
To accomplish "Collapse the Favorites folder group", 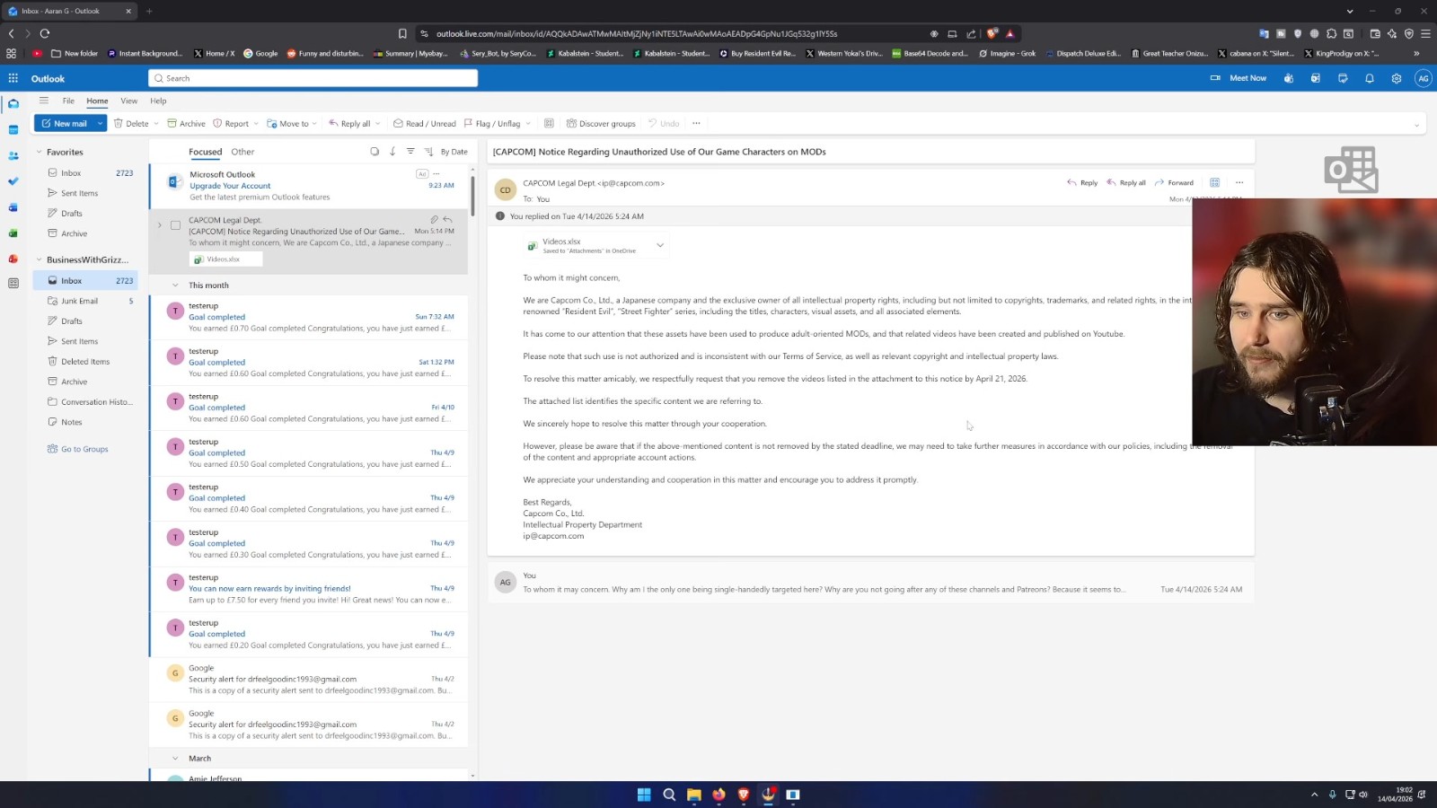I will tap(39, 153).
